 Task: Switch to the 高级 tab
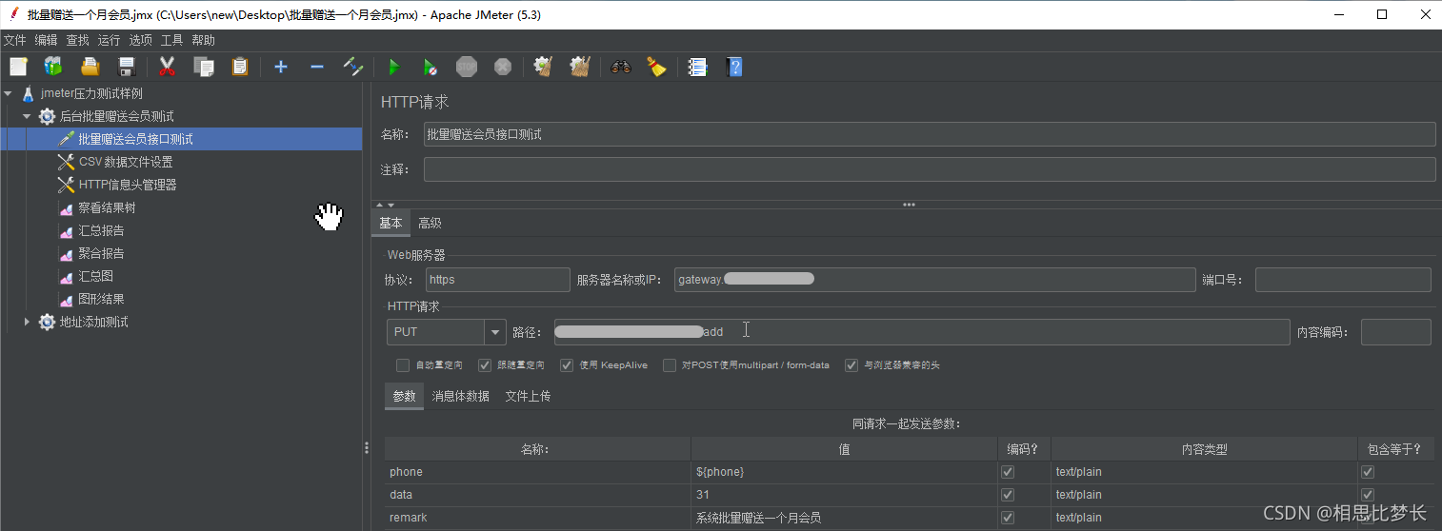click(430, 224)
